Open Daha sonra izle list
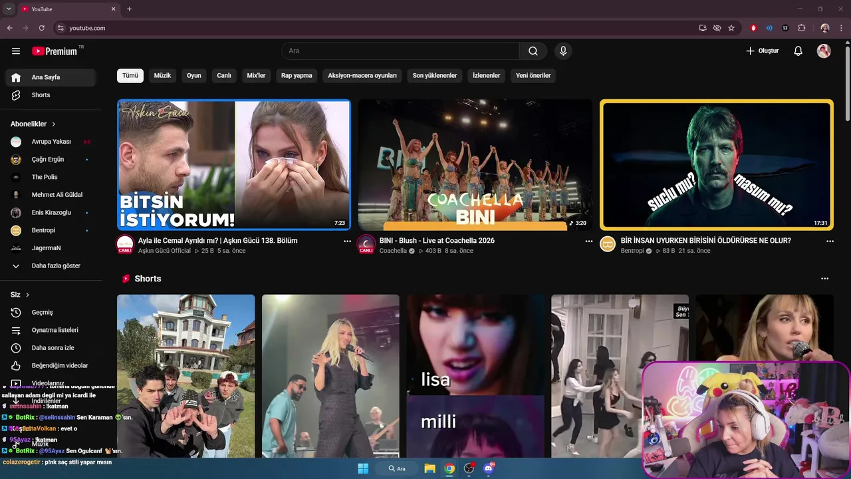The width and height of the screenshot is (851, 479). click(x=51, y=348)
